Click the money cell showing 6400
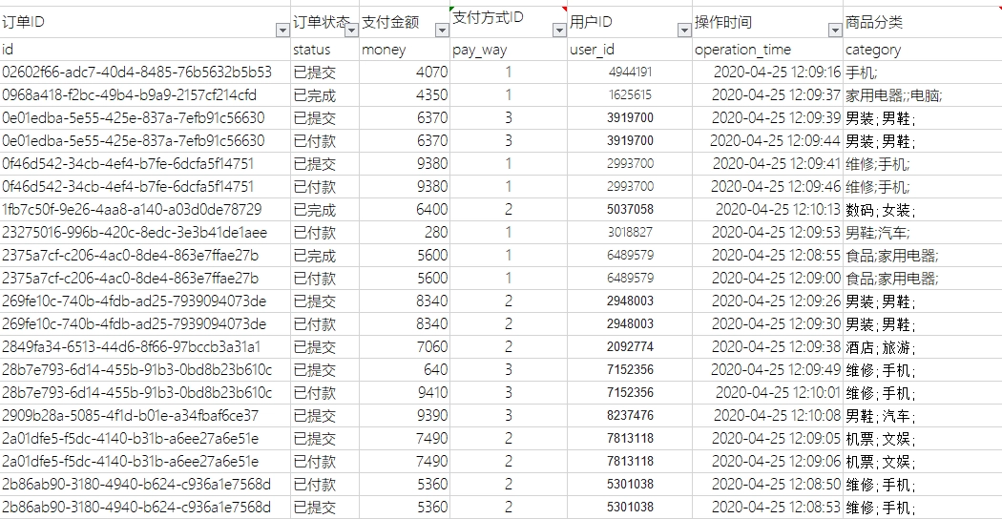Image resolution: width=1002 pixels, height=519 pixels. tap(405, 210)
